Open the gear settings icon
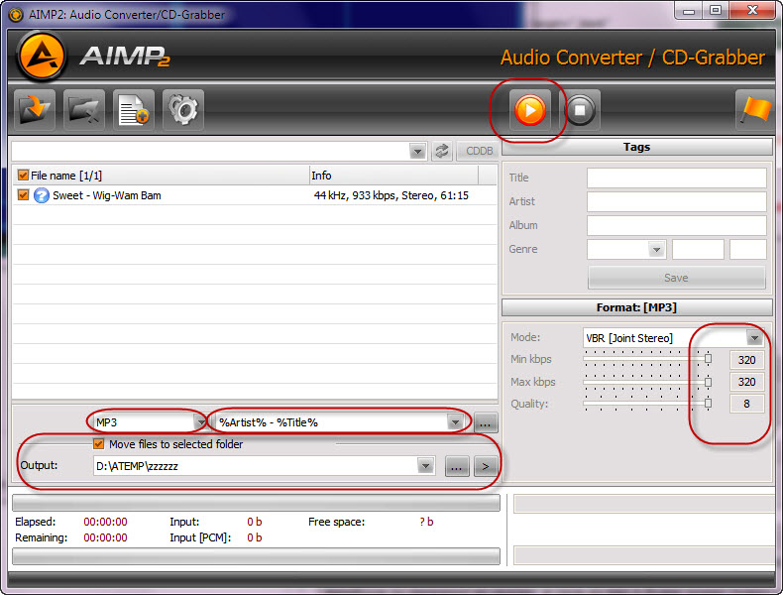 [x=183, y=110]
